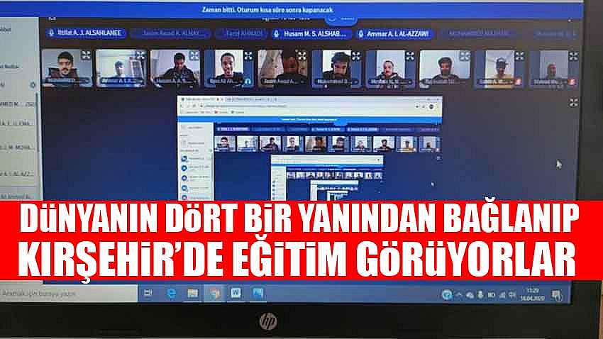603x339 pixels.
Task: Expand the Ilyas Ali video tile fullscreen
Action: (x=248, y=56)
